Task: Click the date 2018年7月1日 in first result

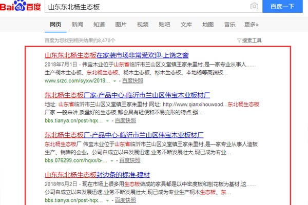Action: click(61, 65)
